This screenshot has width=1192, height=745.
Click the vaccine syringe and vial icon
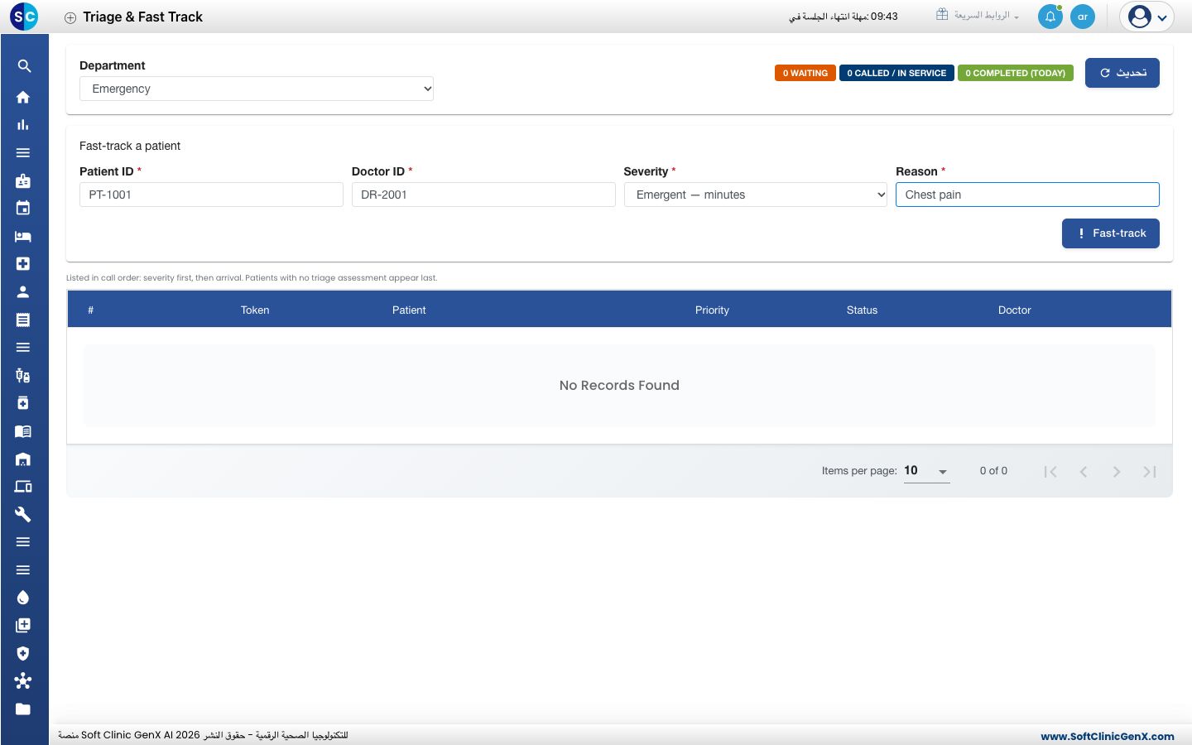[23, 375]
